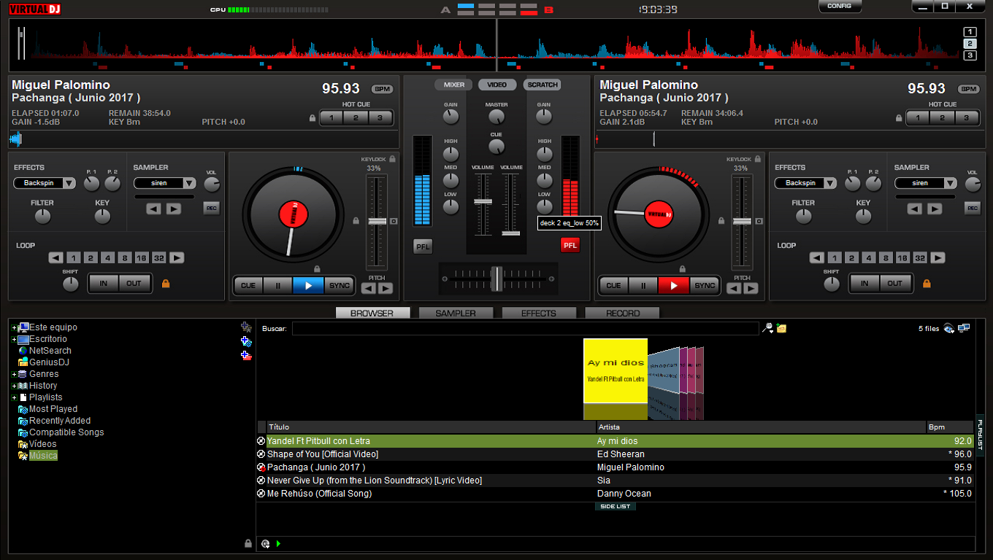Open the CONFIG settings button
993x560 pixels.
tap(840, 6)
